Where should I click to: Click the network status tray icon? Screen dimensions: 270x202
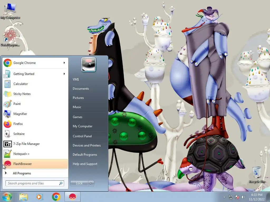[x=230, y=197]
